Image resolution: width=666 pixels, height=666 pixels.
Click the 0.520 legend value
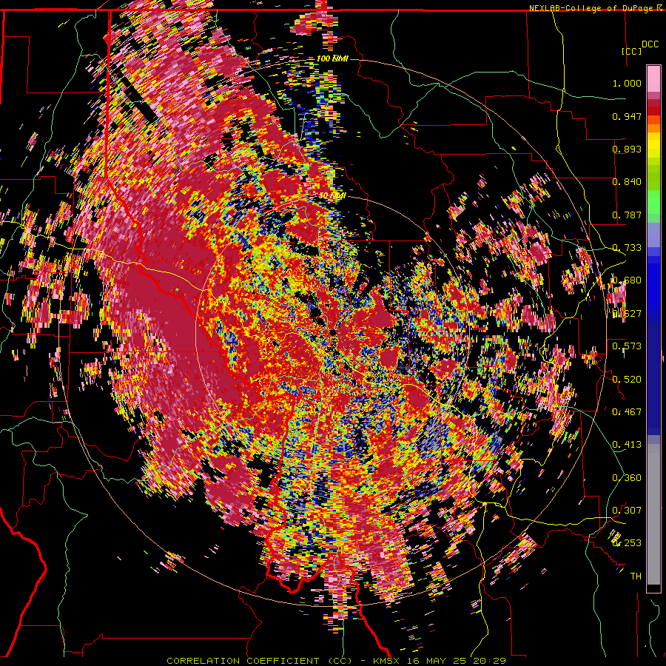click(627, 378)
